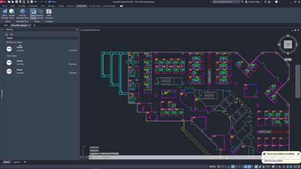Open Trace5 in the Traces list
Screen dimensions: 301x169
click(x=41, y=49)
